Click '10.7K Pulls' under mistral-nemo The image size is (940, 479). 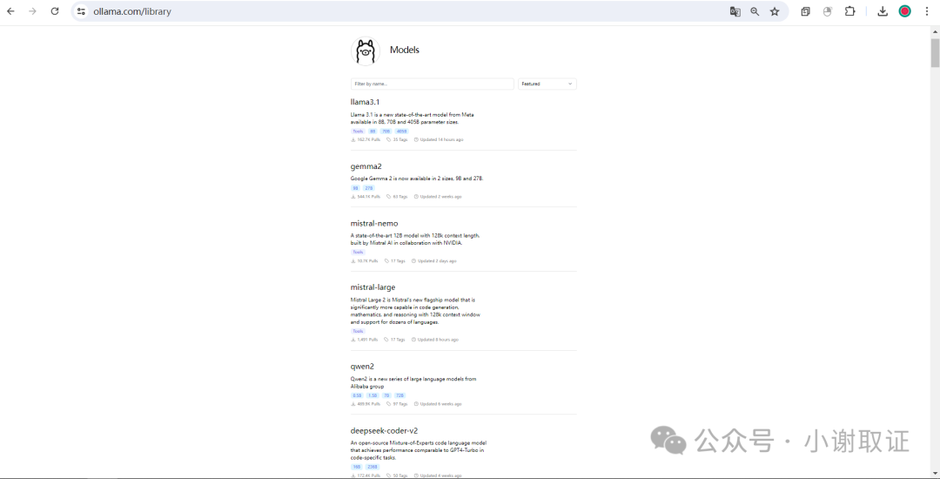coord(365,261)
